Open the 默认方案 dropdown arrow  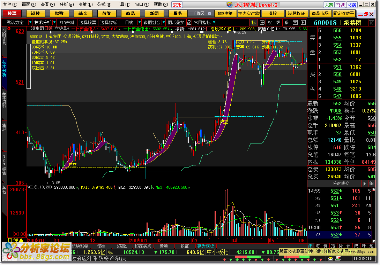pos(30,23)
